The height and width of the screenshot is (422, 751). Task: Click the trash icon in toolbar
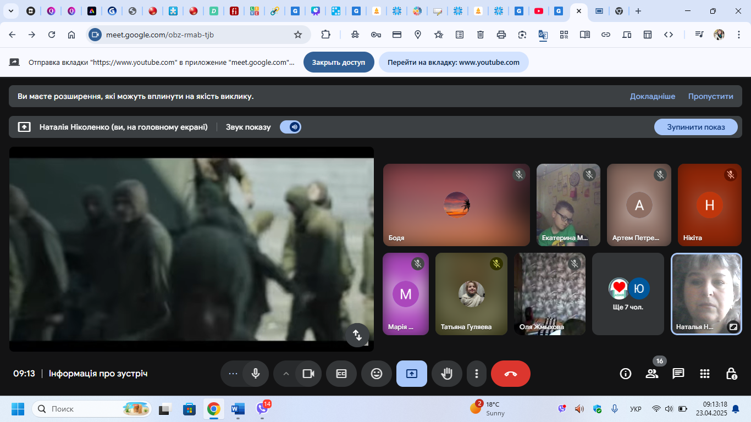481,35
